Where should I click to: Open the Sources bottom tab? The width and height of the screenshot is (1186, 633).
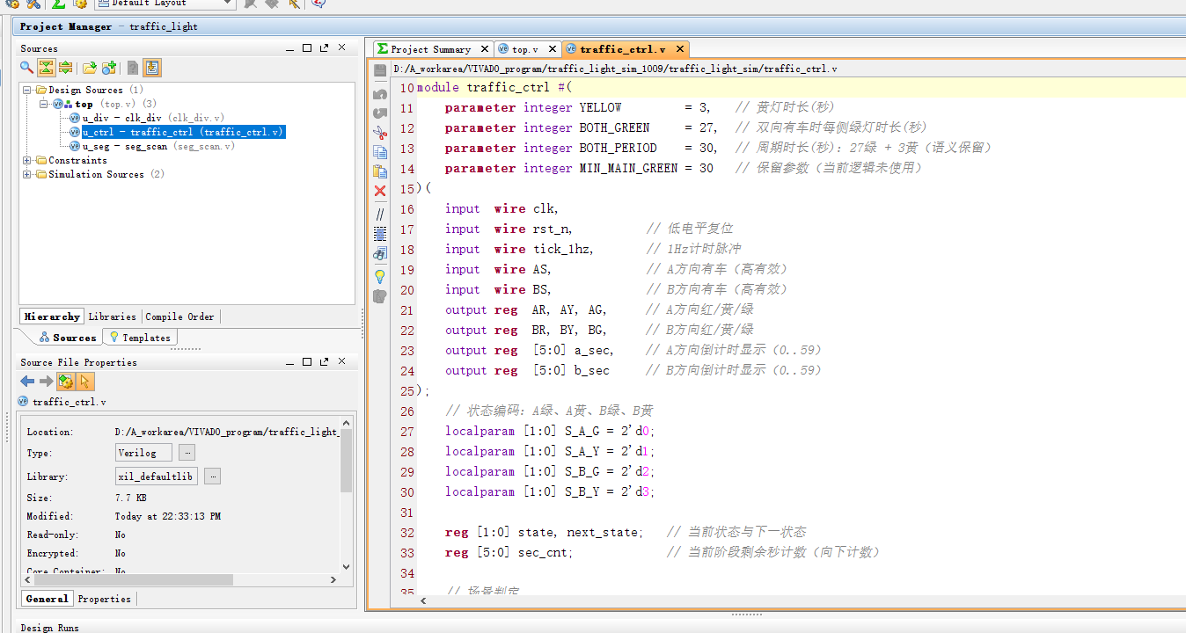pos(68,338)
